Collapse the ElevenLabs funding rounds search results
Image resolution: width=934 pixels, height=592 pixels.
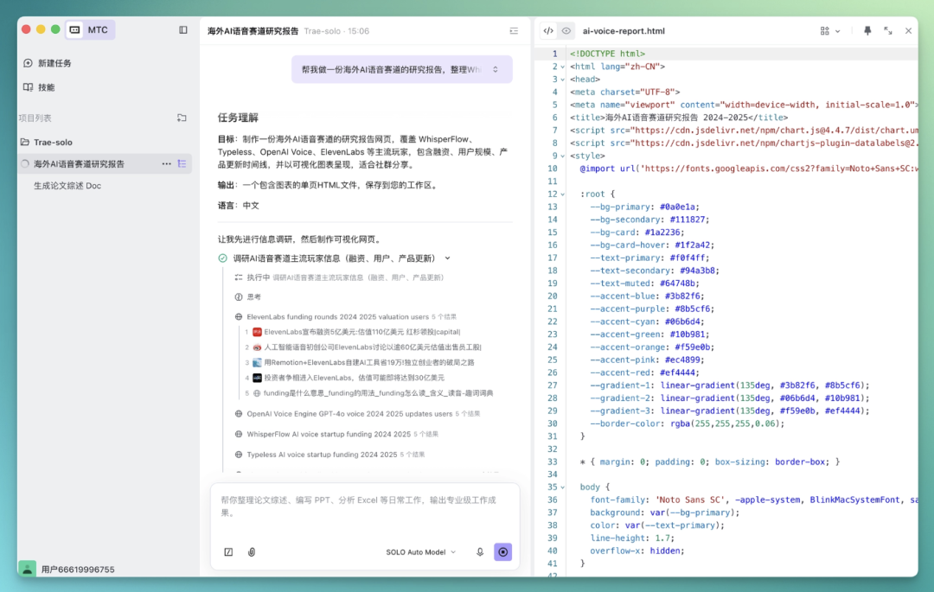pos(351,316)
